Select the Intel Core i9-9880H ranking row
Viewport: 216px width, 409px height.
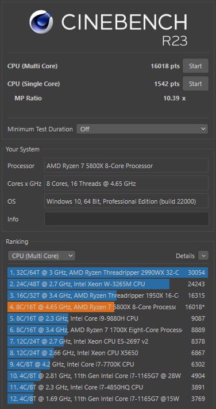tap(107, 318)
